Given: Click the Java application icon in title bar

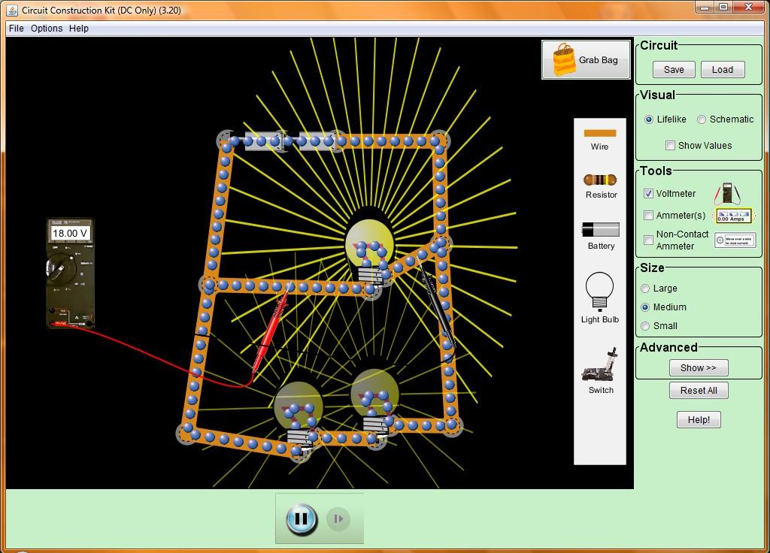Looking at the screenshot, I should 12,10.
